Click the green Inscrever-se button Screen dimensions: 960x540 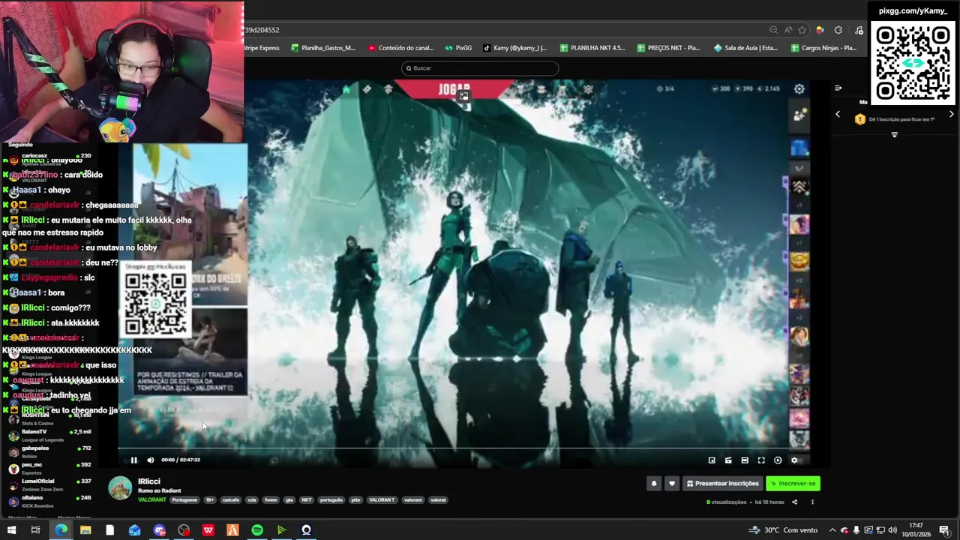pyautogui.click(x=793, y=484)
